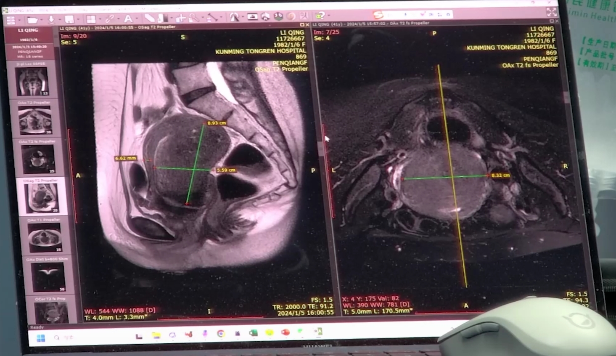Open the OAx T2 Propeller series thumbnail
This screenshot has width=616, height=356.
35,120
